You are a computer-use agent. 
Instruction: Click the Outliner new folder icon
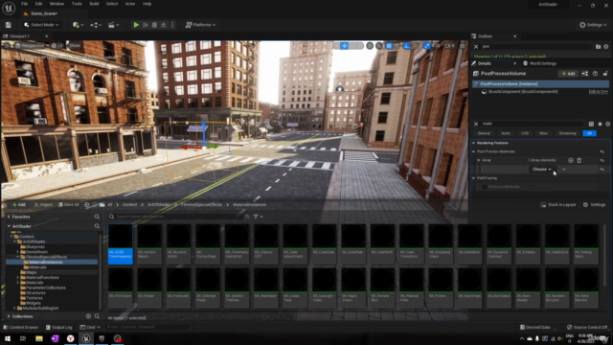(x=598, y=47)
